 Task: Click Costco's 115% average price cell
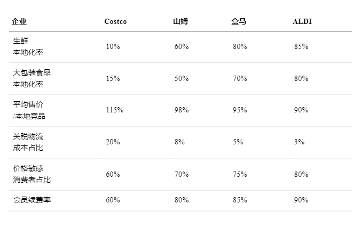tap(114, 110)
